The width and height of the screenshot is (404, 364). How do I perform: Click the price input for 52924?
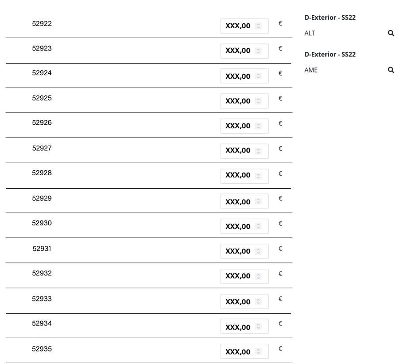238,76
